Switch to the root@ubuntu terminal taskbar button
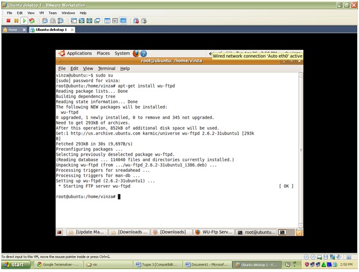 (x=257, y=232)
